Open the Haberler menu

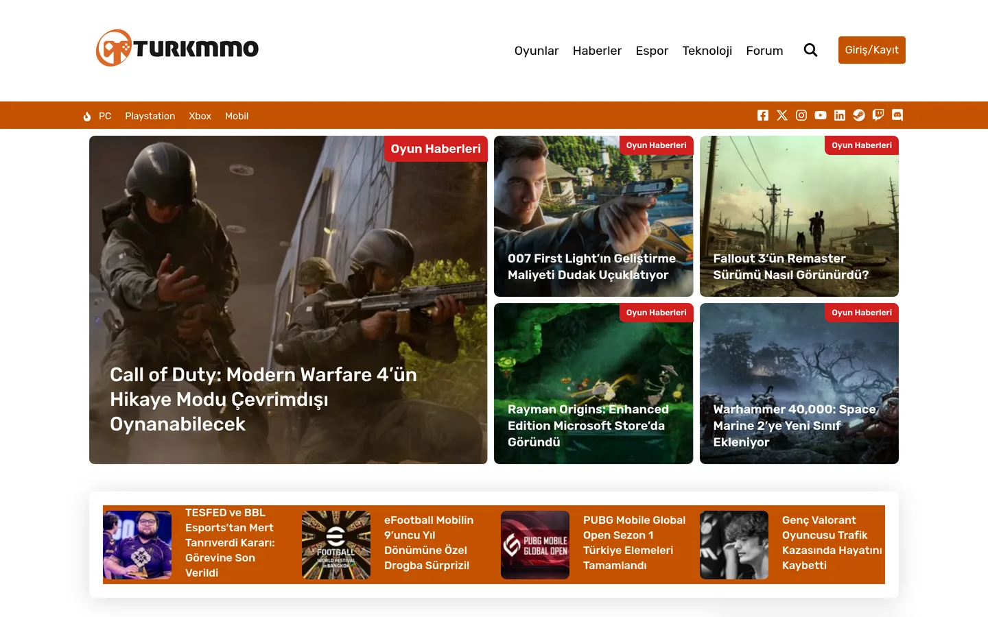point(597,51)
